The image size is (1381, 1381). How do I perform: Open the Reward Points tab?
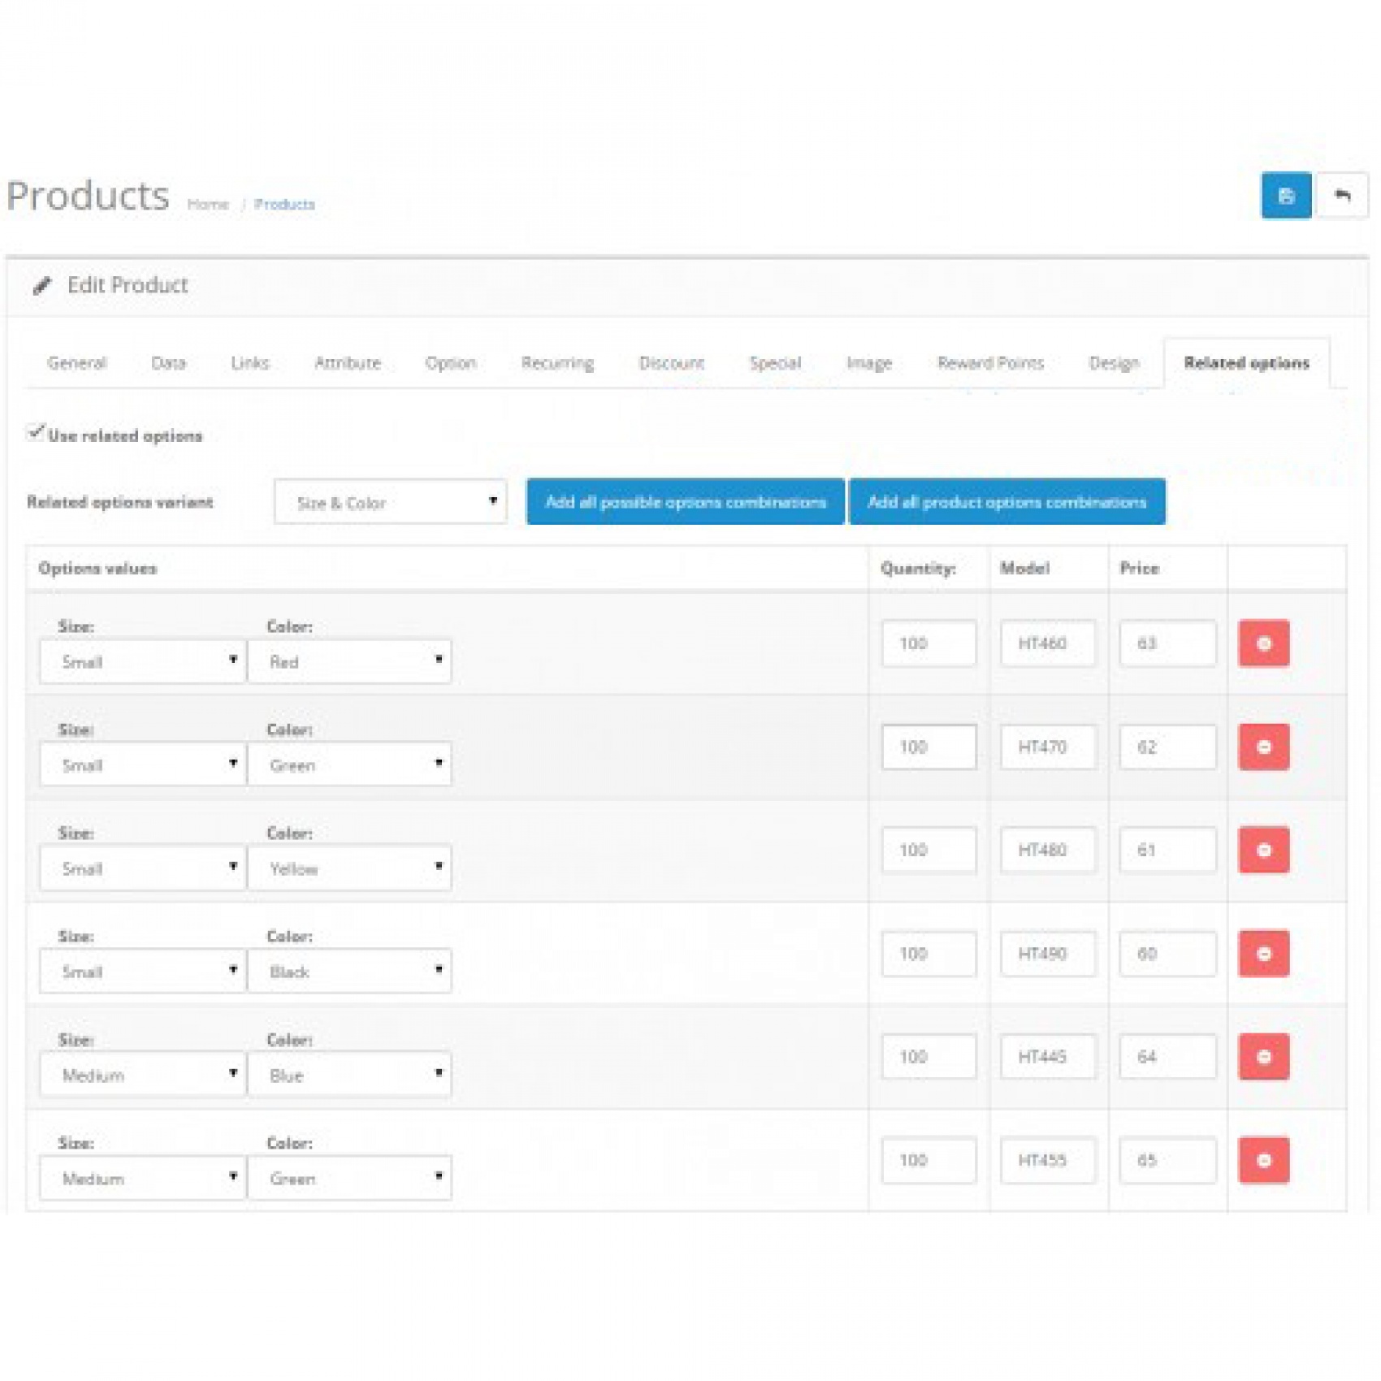989,363
